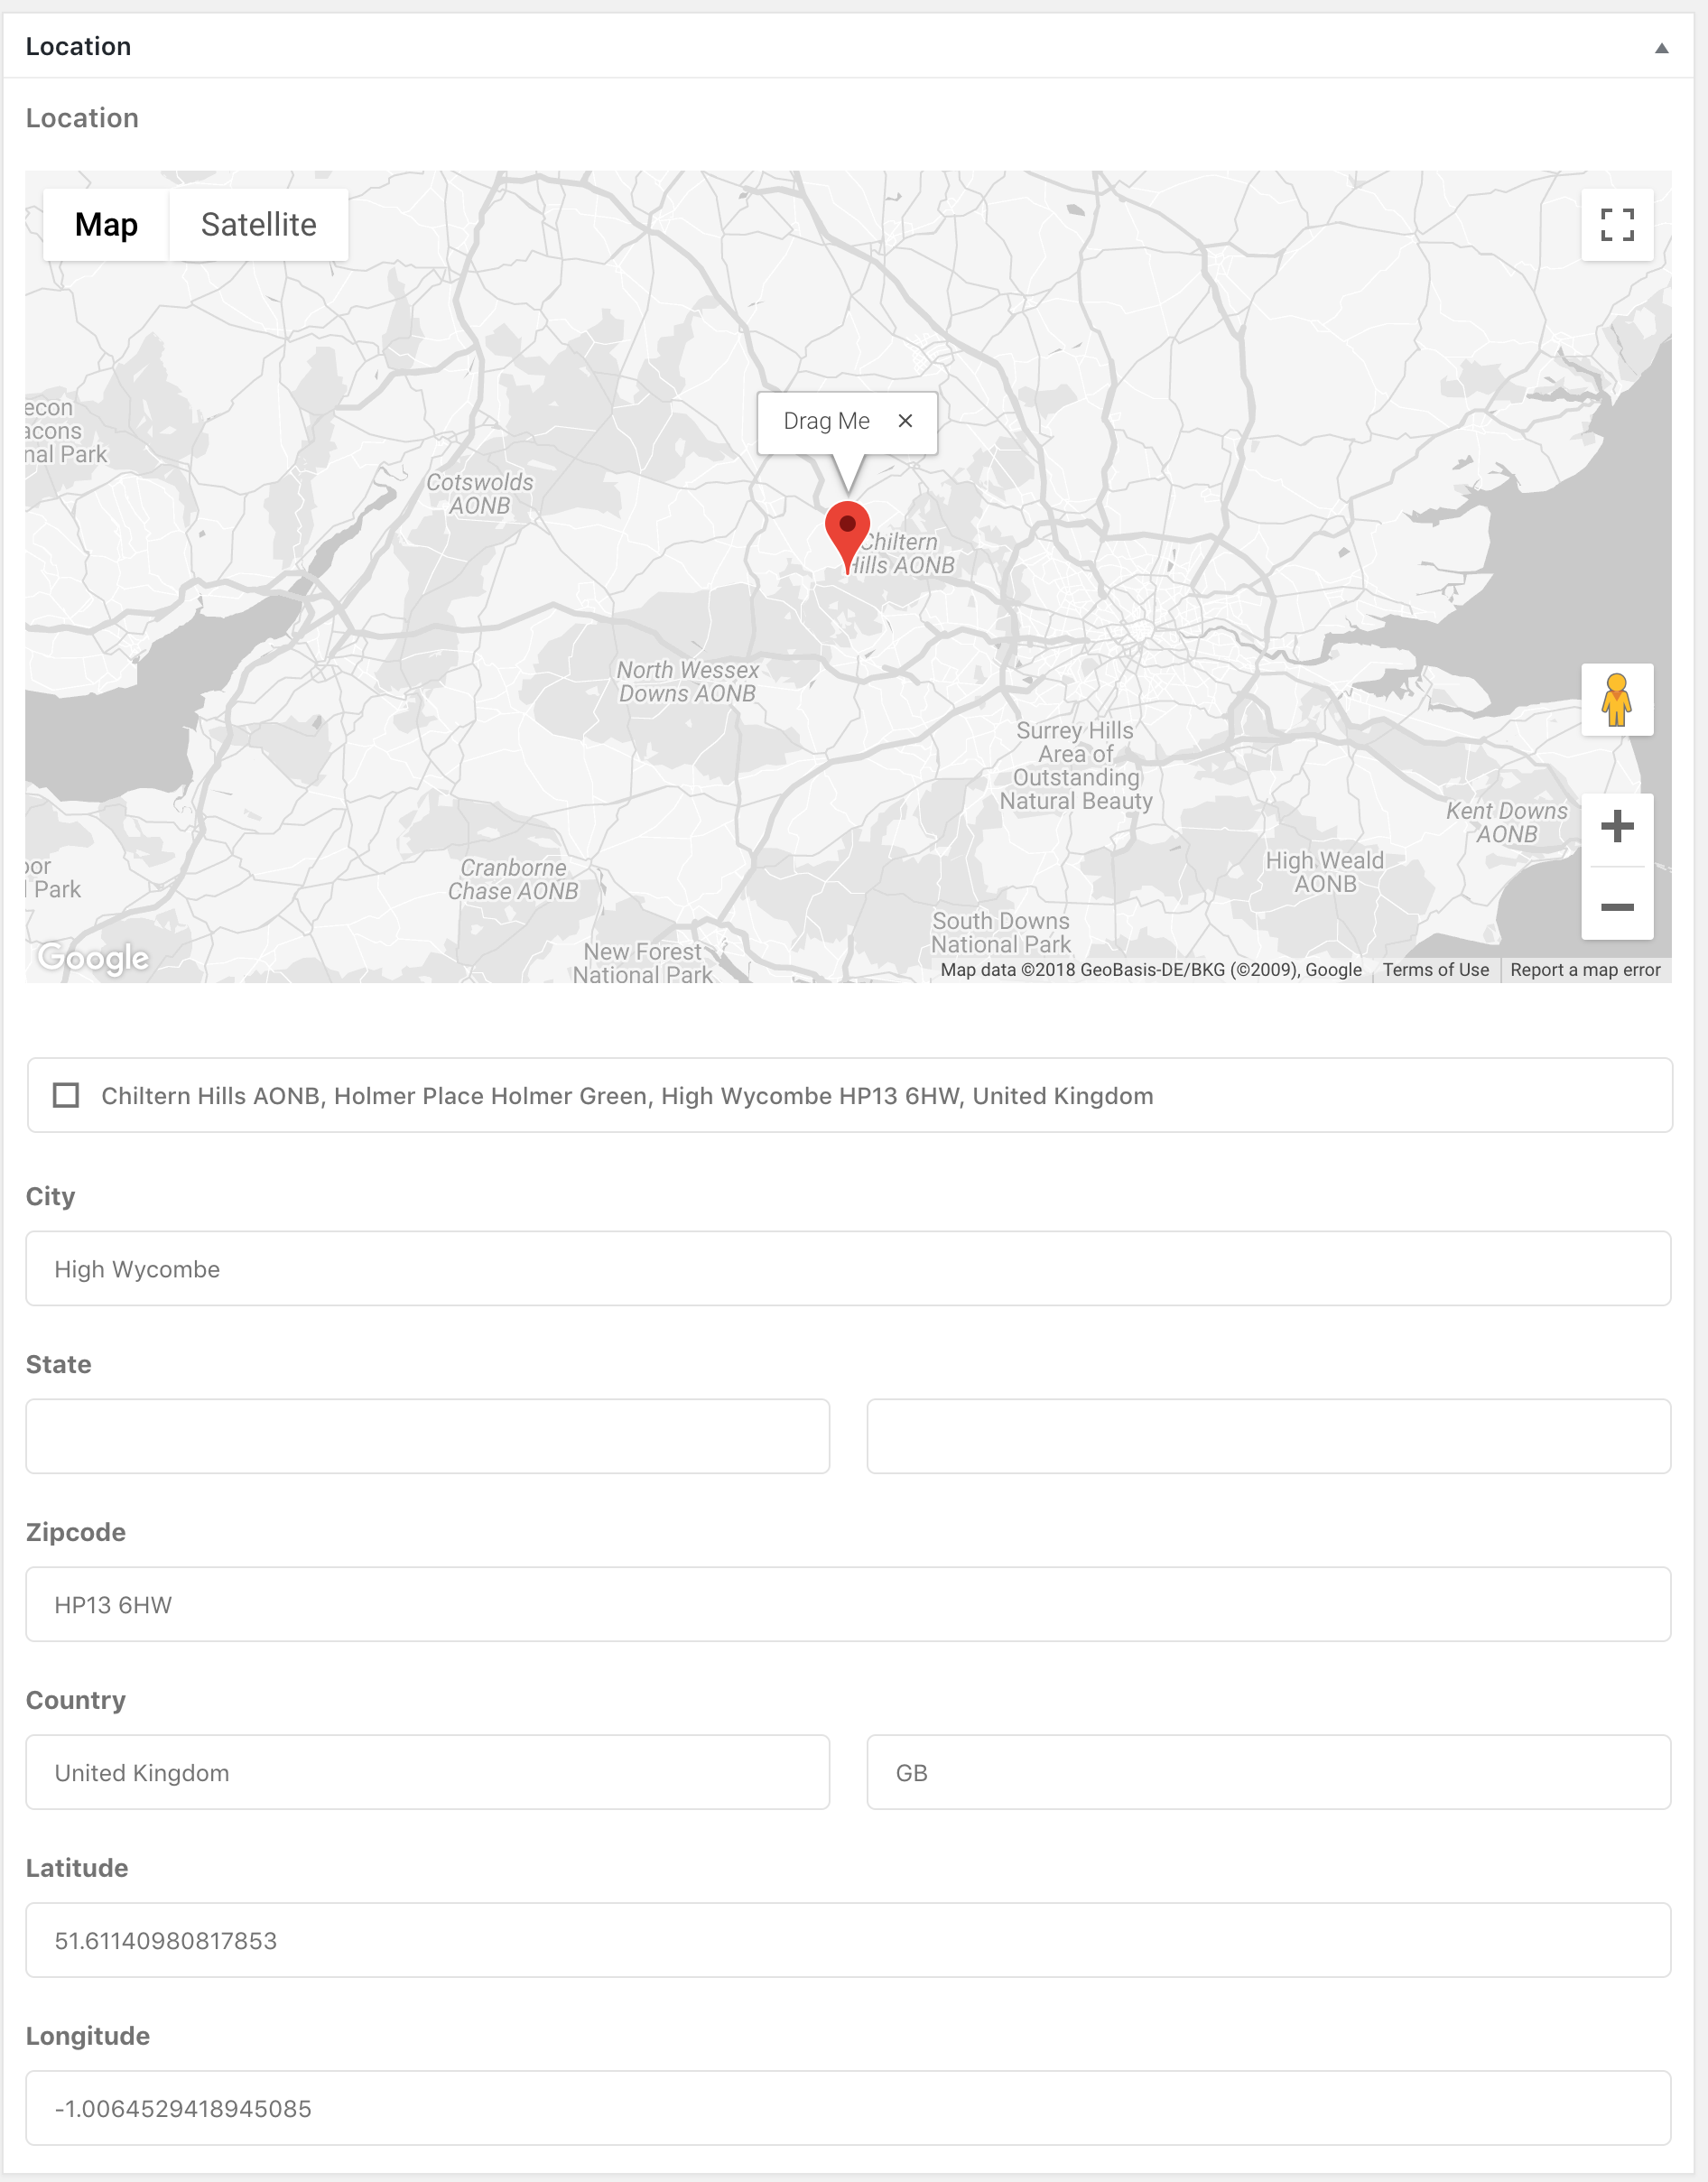Click the Street View pegman icon

[1616, 699]
